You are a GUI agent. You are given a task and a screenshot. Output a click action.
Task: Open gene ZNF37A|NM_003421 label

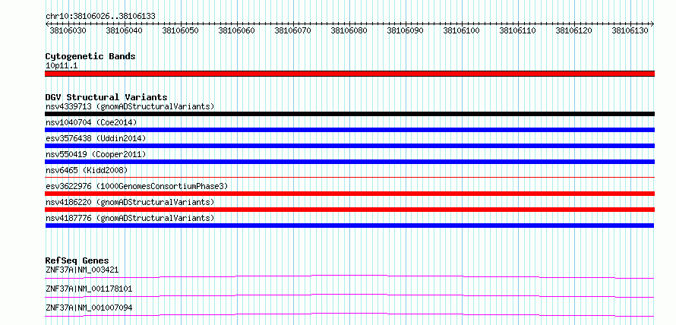(x=82, y=270)
